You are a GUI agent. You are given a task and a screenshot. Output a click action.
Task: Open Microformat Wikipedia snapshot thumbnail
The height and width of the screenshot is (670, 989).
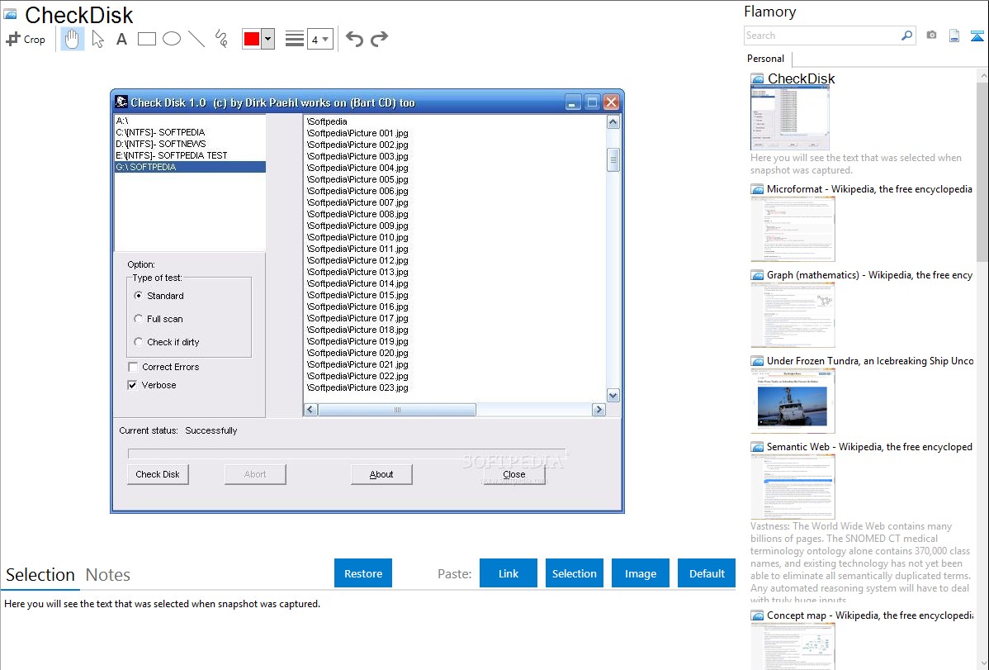pos(793,229)
